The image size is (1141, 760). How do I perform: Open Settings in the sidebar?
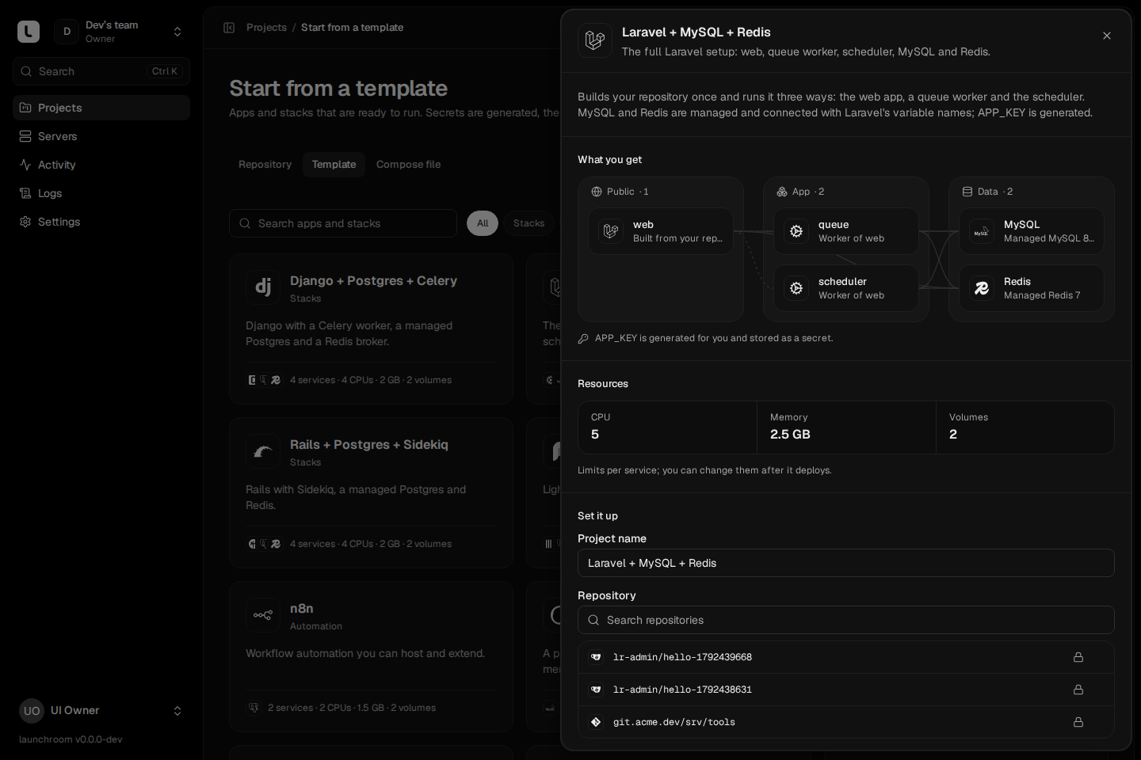coord(101,222)
